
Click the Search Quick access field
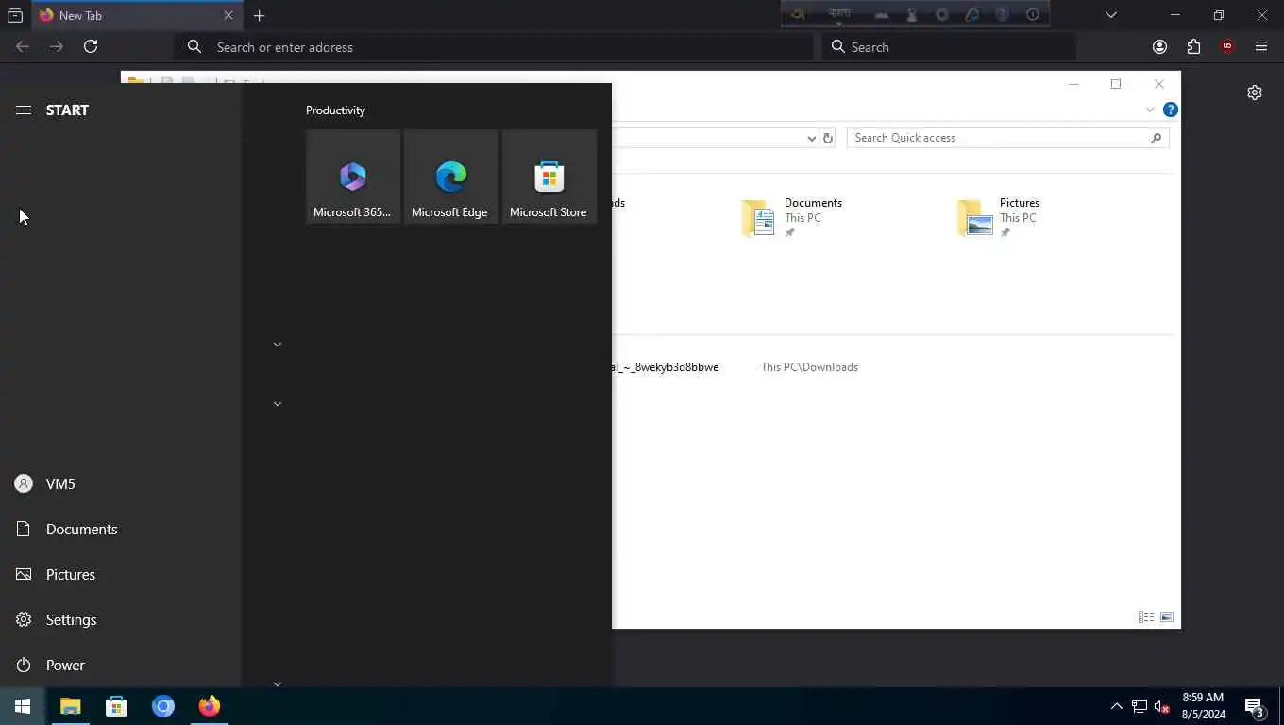point(1008,138)
